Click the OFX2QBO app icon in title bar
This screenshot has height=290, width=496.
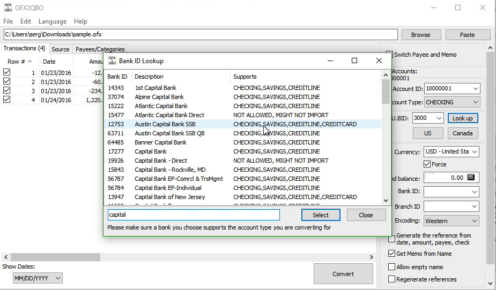coord(8,7)
